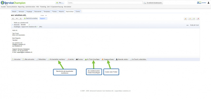Click the orange eraser icon button
211x99 pixels.
[x=186, y=19]
